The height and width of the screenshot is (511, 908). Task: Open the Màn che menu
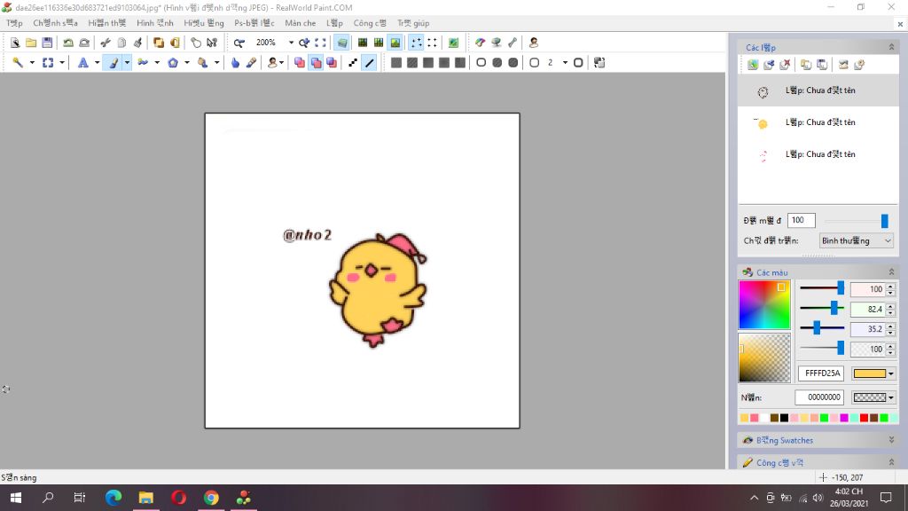[x=300, y=23]
